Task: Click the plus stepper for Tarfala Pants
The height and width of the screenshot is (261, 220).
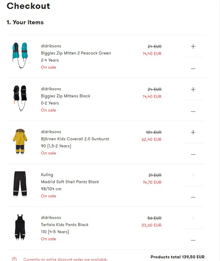Action: (x=193, y=218)
